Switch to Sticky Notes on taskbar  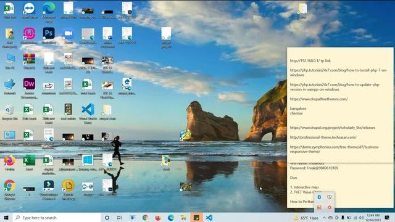click(x=196, y=218)
